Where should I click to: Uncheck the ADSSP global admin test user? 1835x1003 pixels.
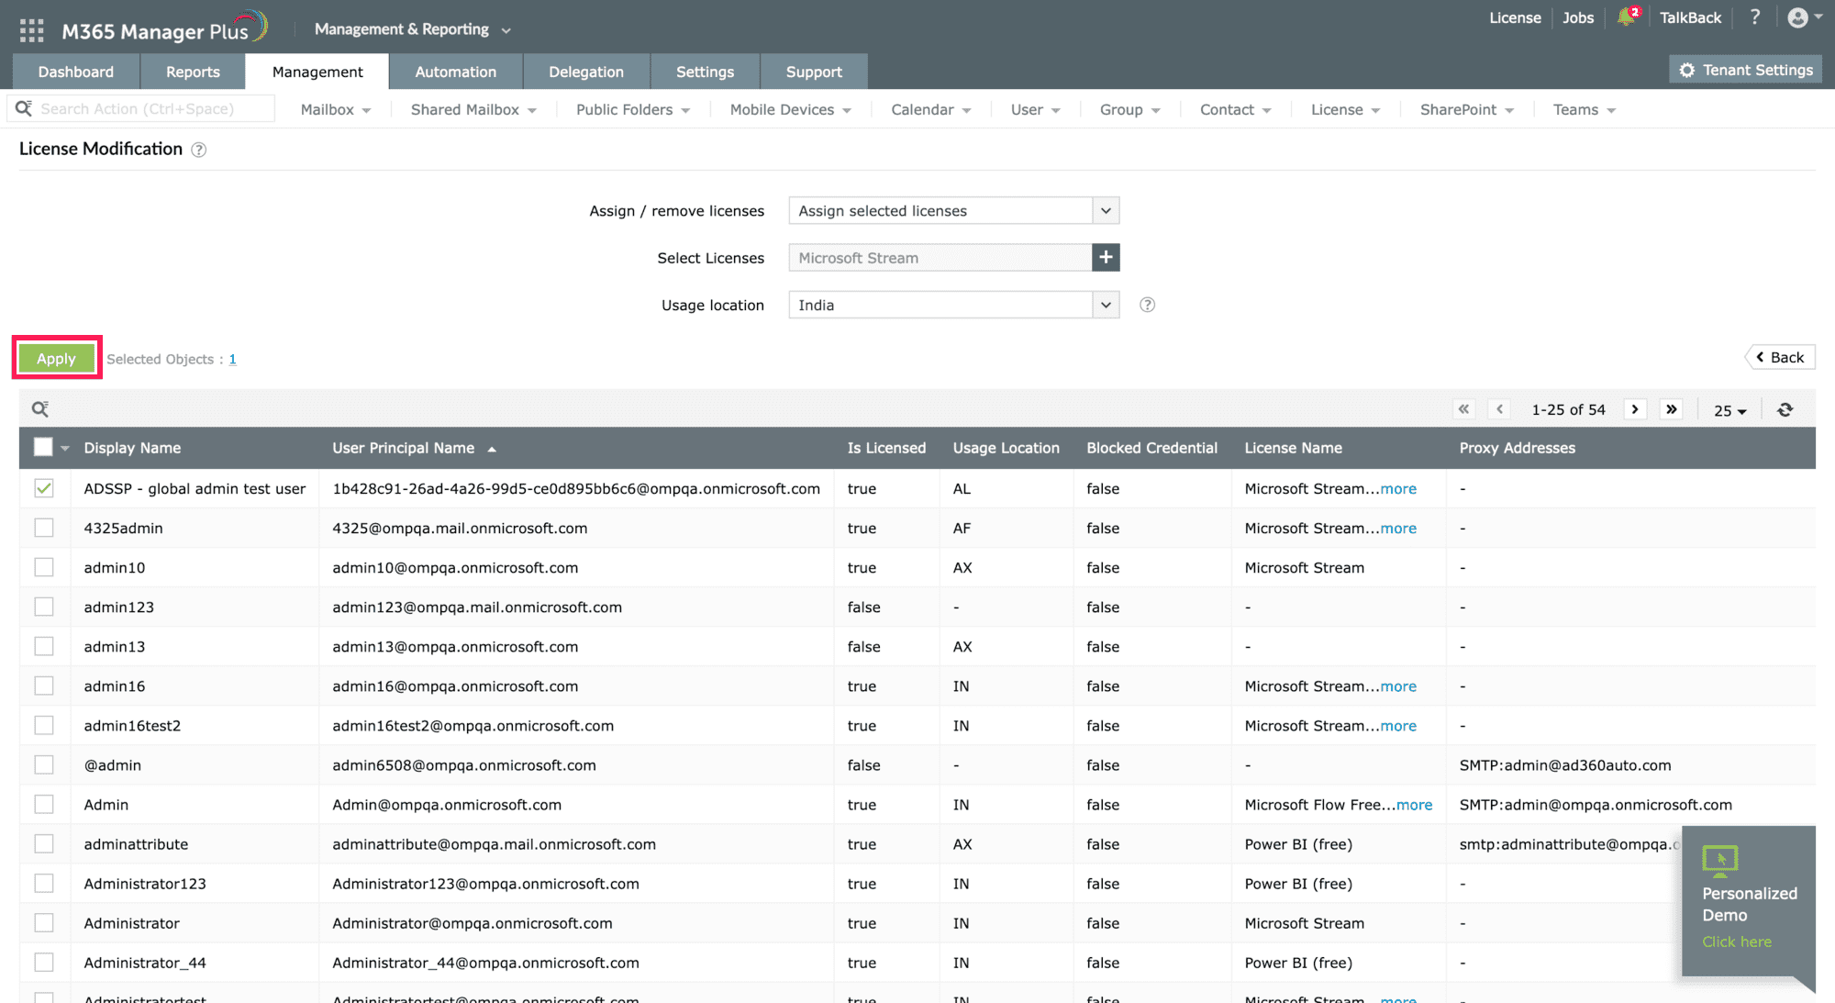pos(44,488)
